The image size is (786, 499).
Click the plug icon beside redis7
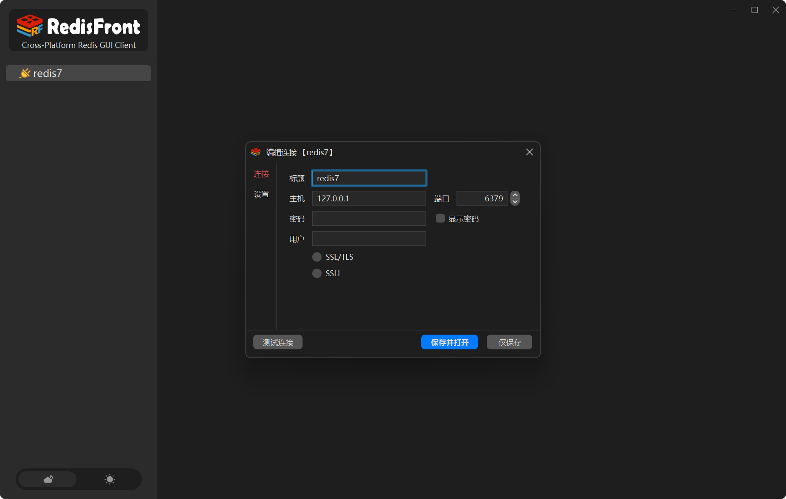[25, 73]
